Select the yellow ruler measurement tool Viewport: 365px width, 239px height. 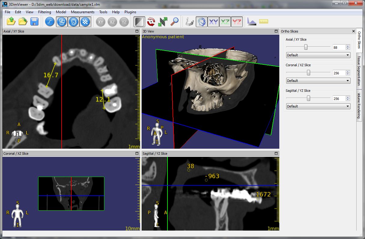263,22
